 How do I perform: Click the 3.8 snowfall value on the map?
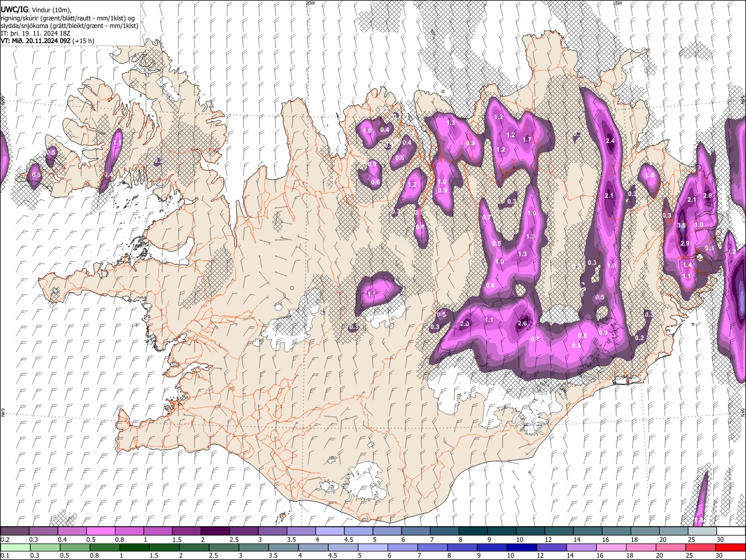click(681, 226)
